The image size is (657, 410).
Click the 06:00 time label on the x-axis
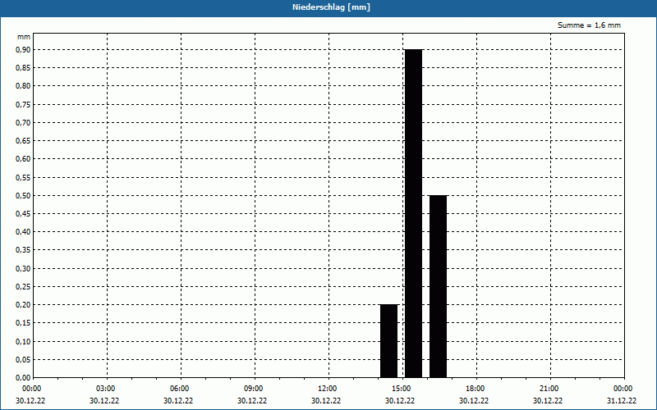click(x=179, y=389)
